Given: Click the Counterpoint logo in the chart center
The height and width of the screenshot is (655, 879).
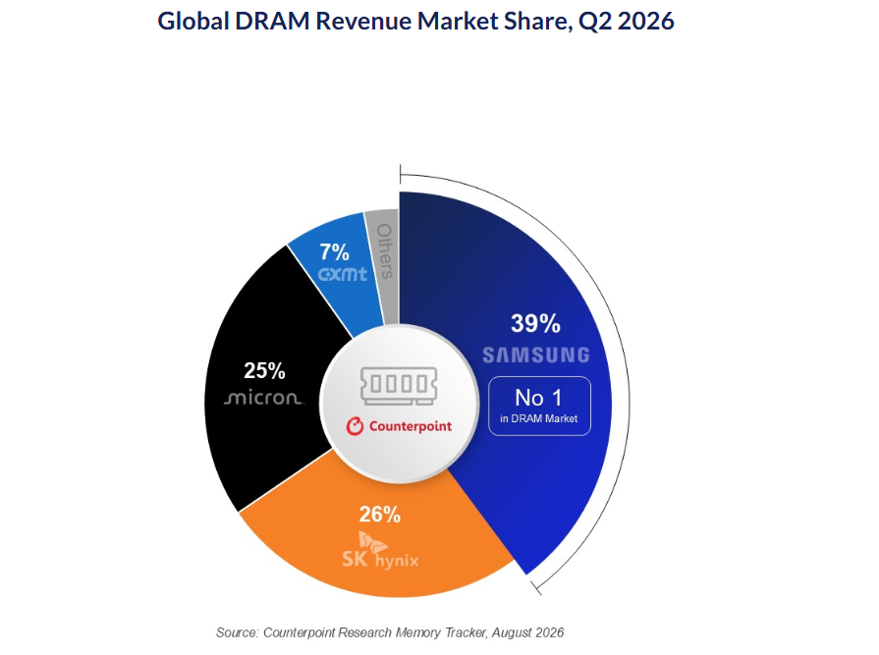Looking at the screenshot, I should click(x=399, y=426).
